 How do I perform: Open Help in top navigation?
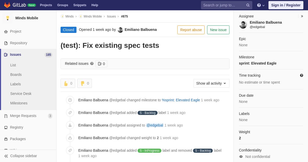coord(95,5)
